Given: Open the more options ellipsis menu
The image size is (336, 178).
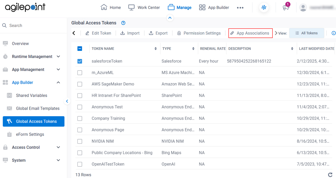Looking at the screenshot, I should click(240, 8).
